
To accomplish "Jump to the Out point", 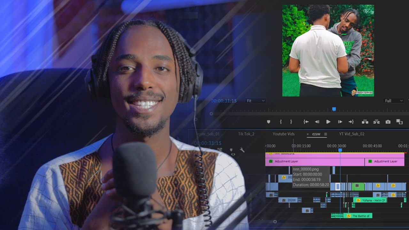I will pos(351,122).
